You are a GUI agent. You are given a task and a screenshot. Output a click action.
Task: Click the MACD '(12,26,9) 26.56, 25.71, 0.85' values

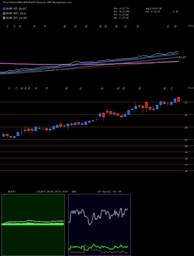click(x=51, y=192)
